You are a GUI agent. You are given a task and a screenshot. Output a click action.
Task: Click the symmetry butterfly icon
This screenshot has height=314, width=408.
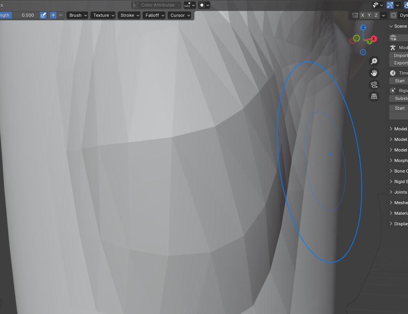click(355, 15)
